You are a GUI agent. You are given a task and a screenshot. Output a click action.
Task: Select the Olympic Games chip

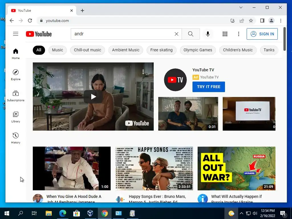pos(198,50)
